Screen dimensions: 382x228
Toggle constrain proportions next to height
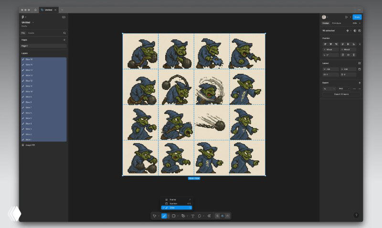click(360, 69)
